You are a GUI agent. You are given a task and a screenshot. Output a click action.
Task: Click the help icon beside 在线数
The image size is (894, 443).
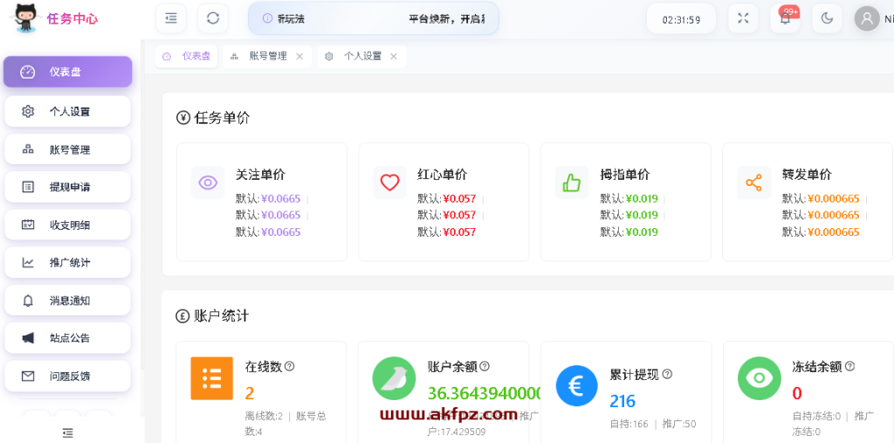290,366
